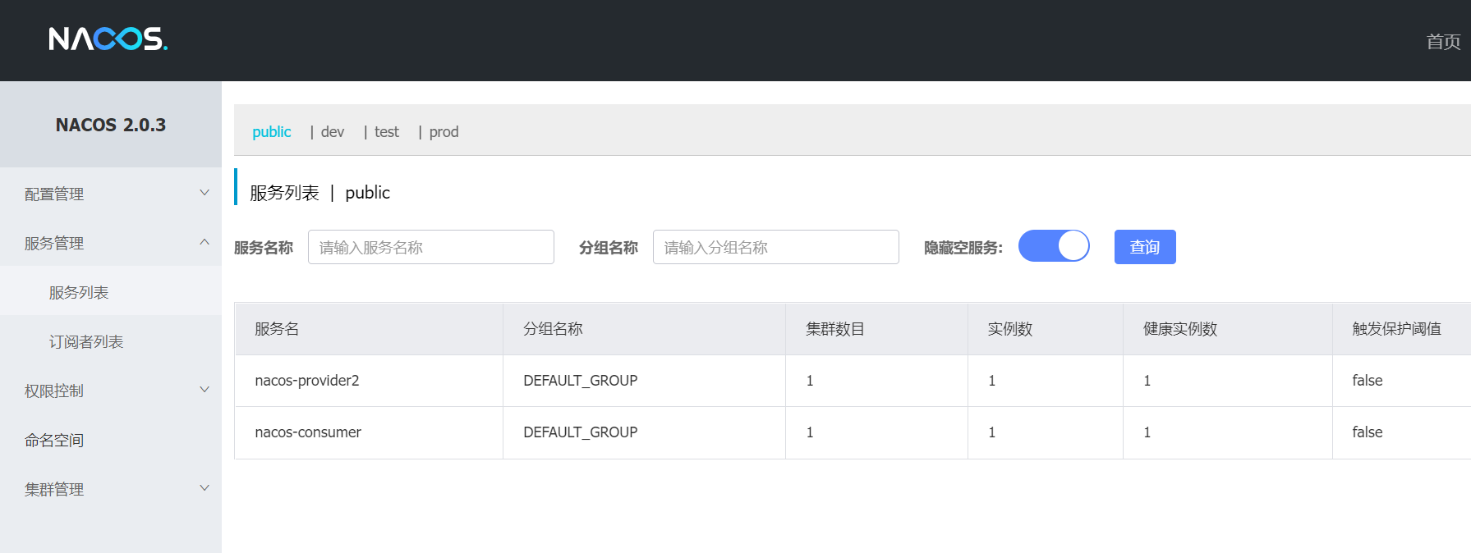Screen dimensions: 1471x553
Task: Switch to the prod namespace tab
Action: (444, 132)
